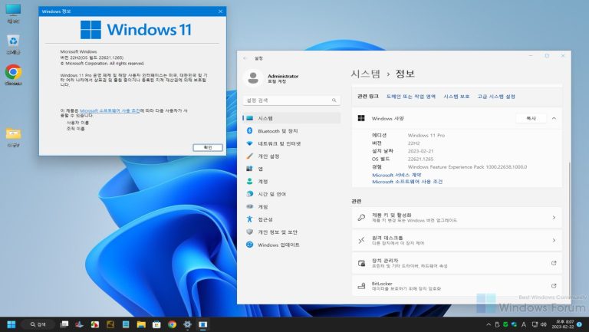This screenshot has height=332, width=589.
Task: Click the taskbar 검색 search box
Action: [38, 324]
